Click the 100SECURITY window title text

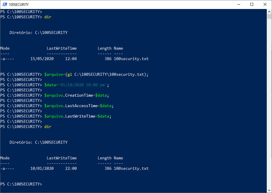point(19,4)
